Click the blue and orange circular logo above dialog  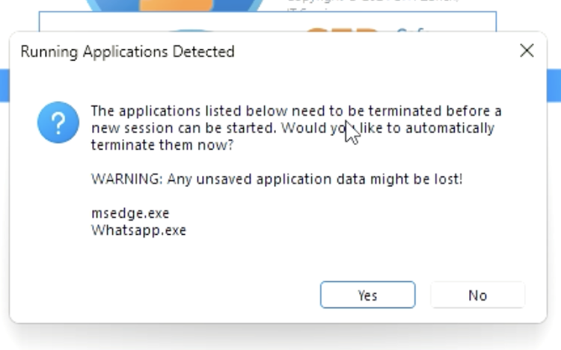pos(174,5)
